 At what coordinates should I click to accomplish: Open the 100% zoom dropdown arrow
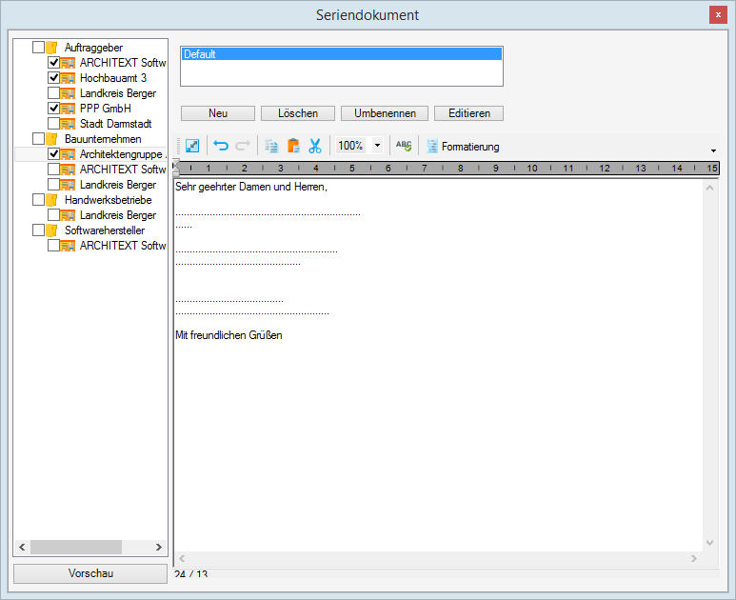[377, 146]
